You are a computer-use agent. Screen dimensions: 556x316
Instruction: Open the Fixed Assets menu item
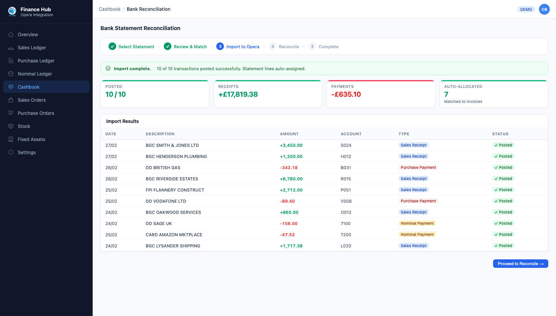pyautogui.click(x=31, y=140)
